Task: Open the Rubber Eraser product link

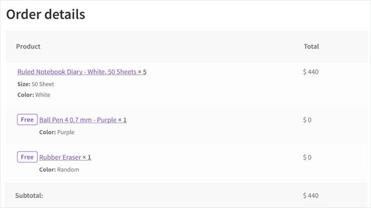Action: tap(60, 157)
